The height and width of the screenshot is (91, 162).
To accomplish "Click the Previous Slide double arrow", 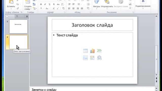I will click(x=156, y=78).
